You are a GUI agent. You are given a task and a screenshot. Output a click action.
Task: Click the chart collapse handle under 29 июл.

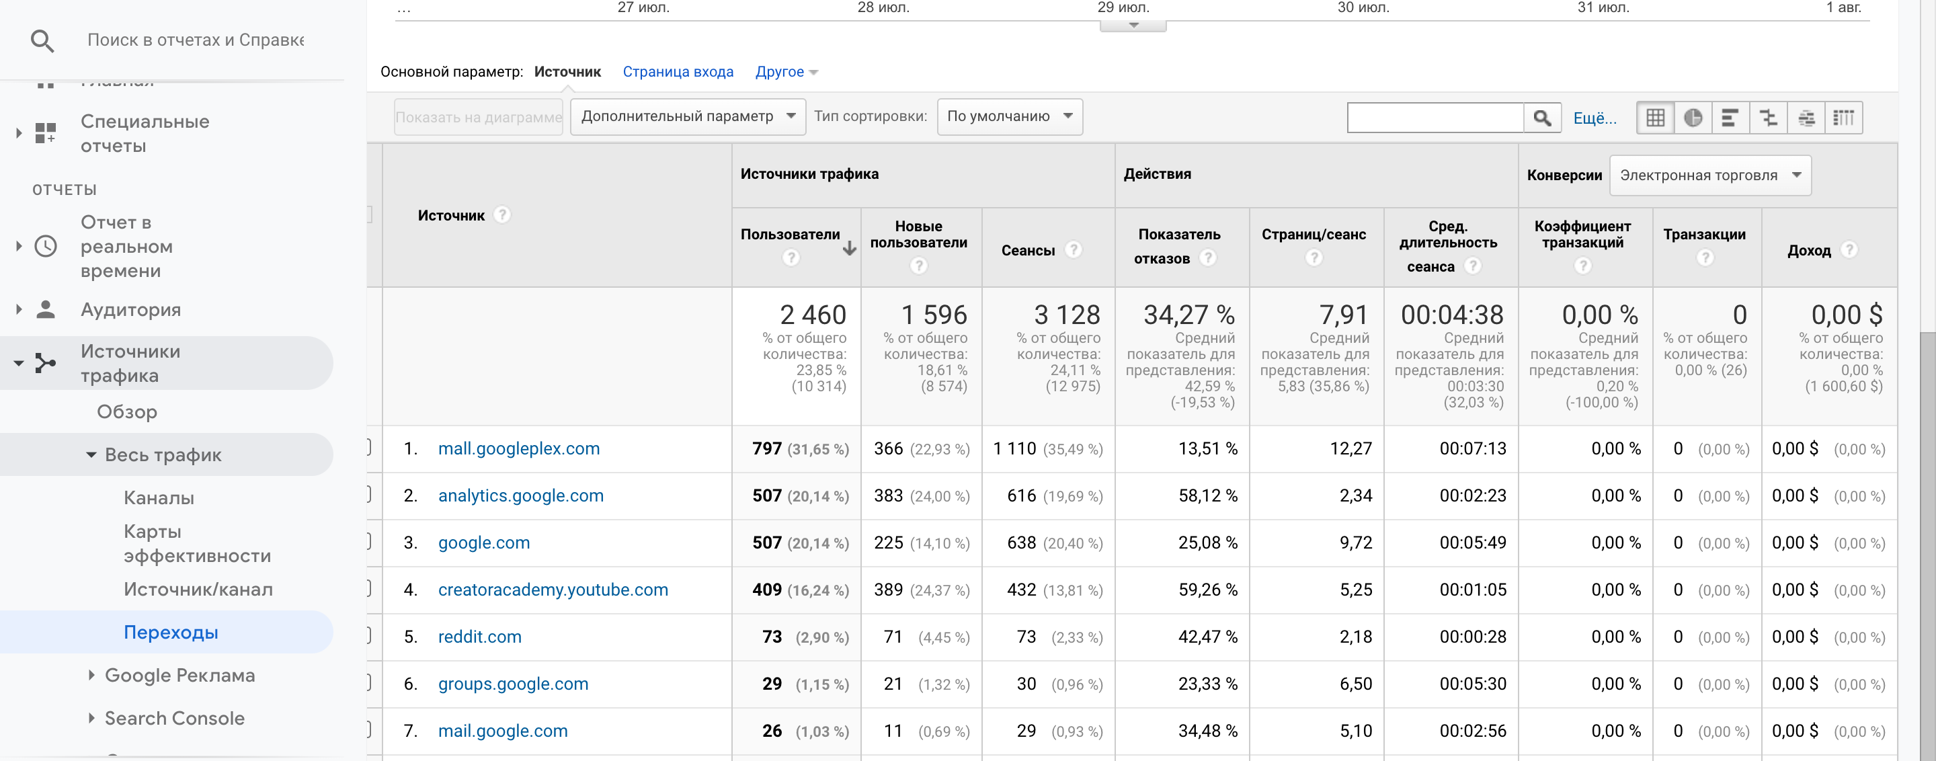coord(1133,26)
